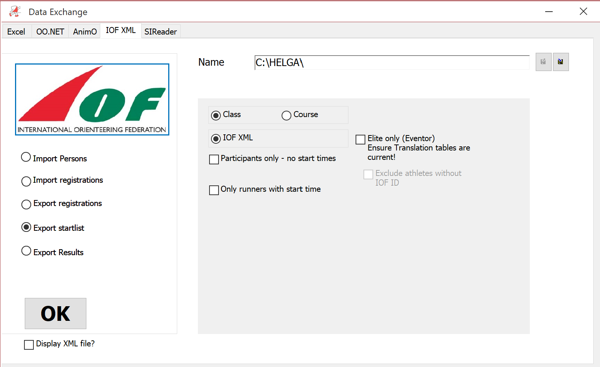Click the large OK button
Screen dimensions: 600x367
(56, 313)
